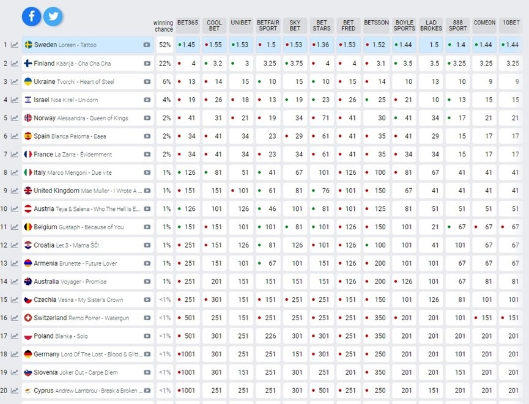Screen dimensions: 529x404
Task: Open Czechia's odds history chart icon
Action: [15, 300]
